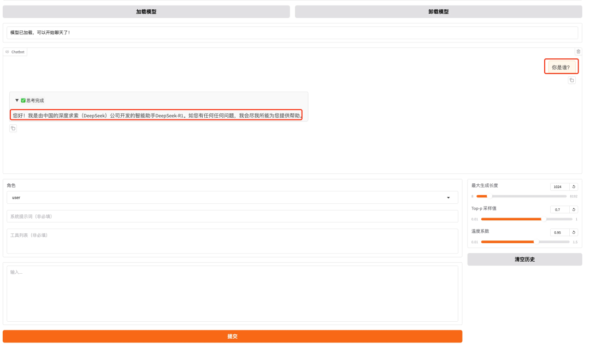Click the 工具列表 text area

(x=232, y=241)
